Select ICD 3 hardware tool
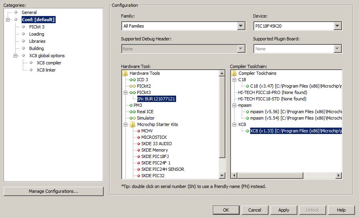The image size is (359, 218). [x=142, y=80]
